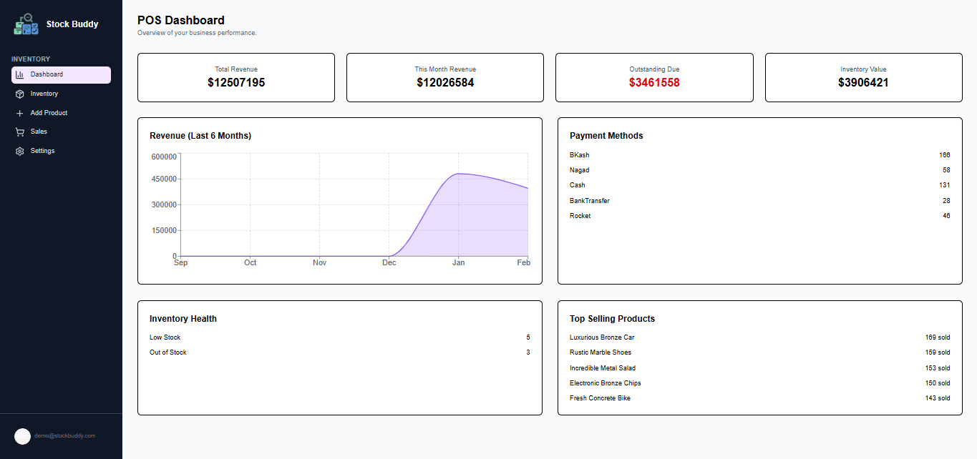Select the Inventory Value card
This screenshot has height=459, width=977.
point(863,77)
